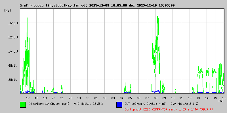Click the '10Mbit' y-axis label
This screenshot has height=113, width=227.
[x=13, y=51]
